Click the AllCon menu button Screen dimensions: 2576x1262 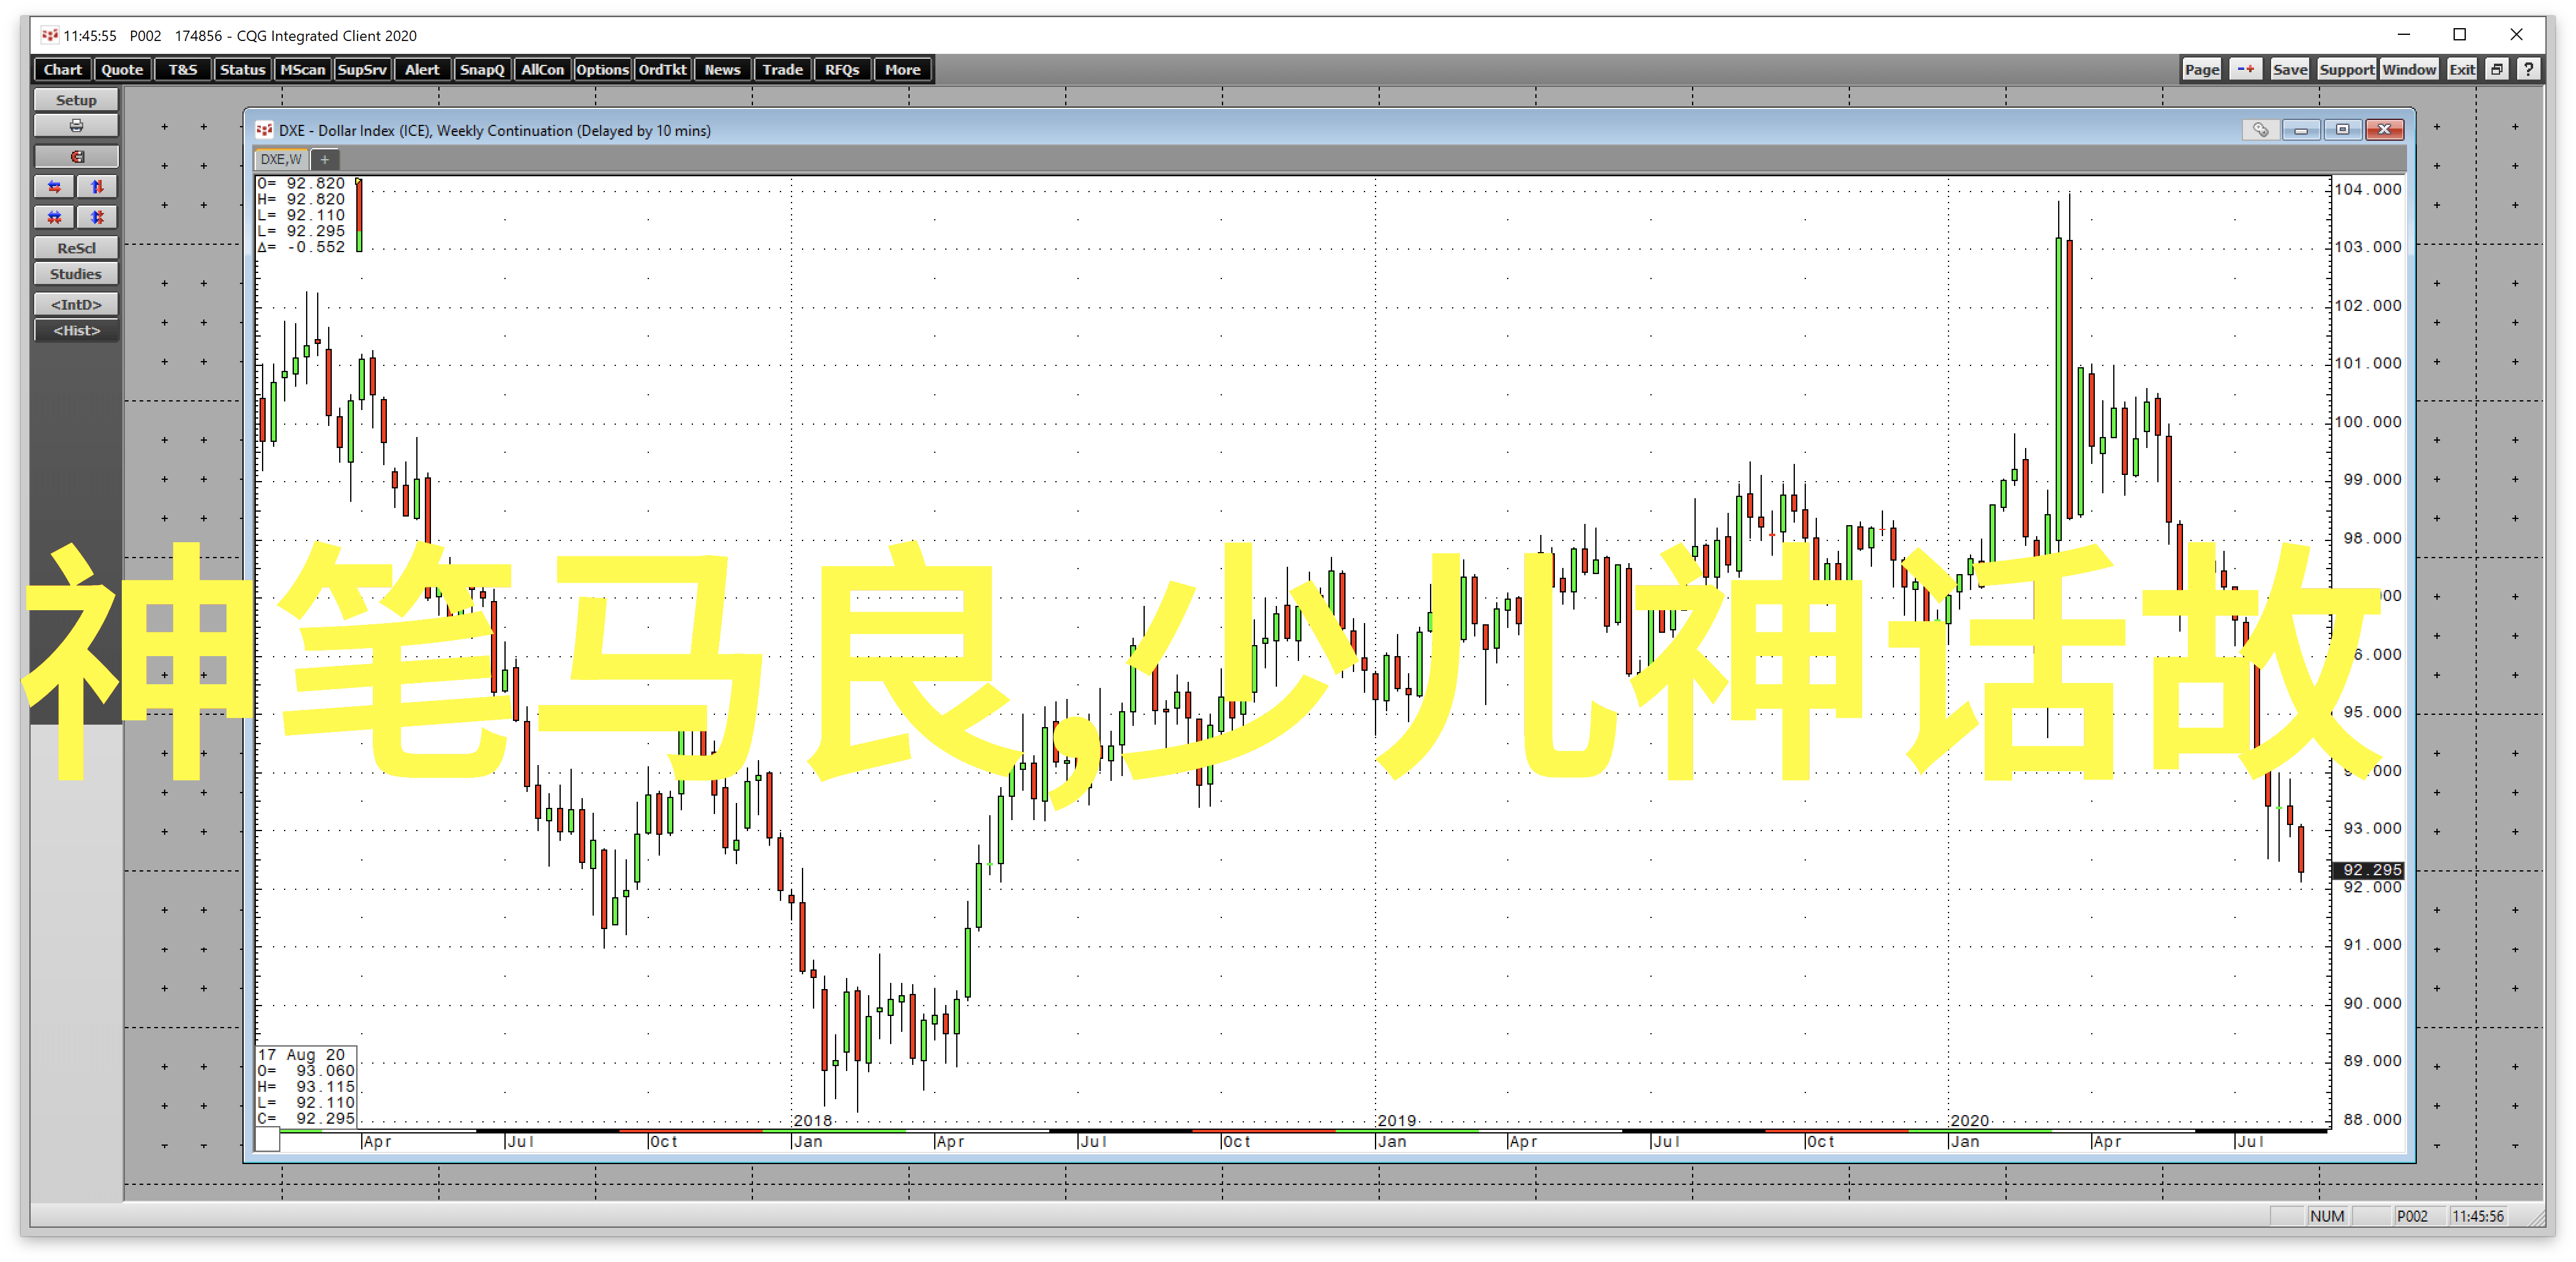547,69
